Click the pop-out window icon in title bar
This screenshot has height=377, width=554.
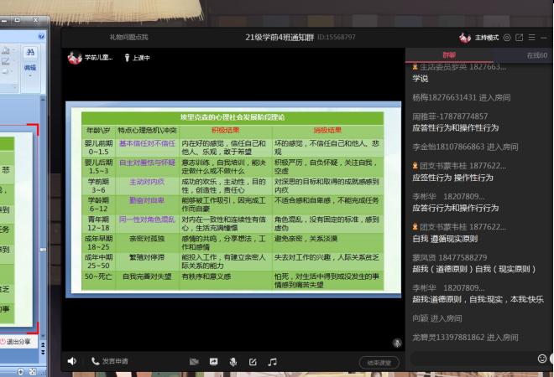[520, 38]
